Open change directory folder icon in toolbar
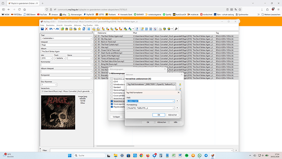 click(63, 29)
